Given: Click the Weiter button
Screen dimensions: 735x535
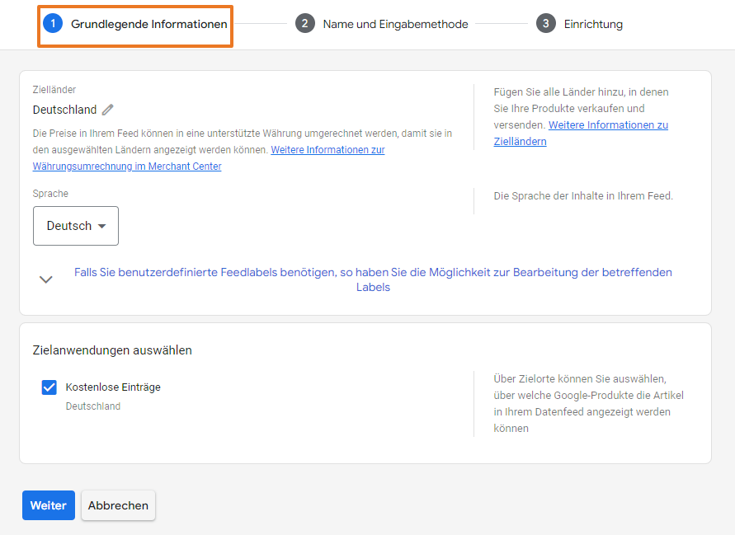Looking at the screenshot, I should [49, 505].
